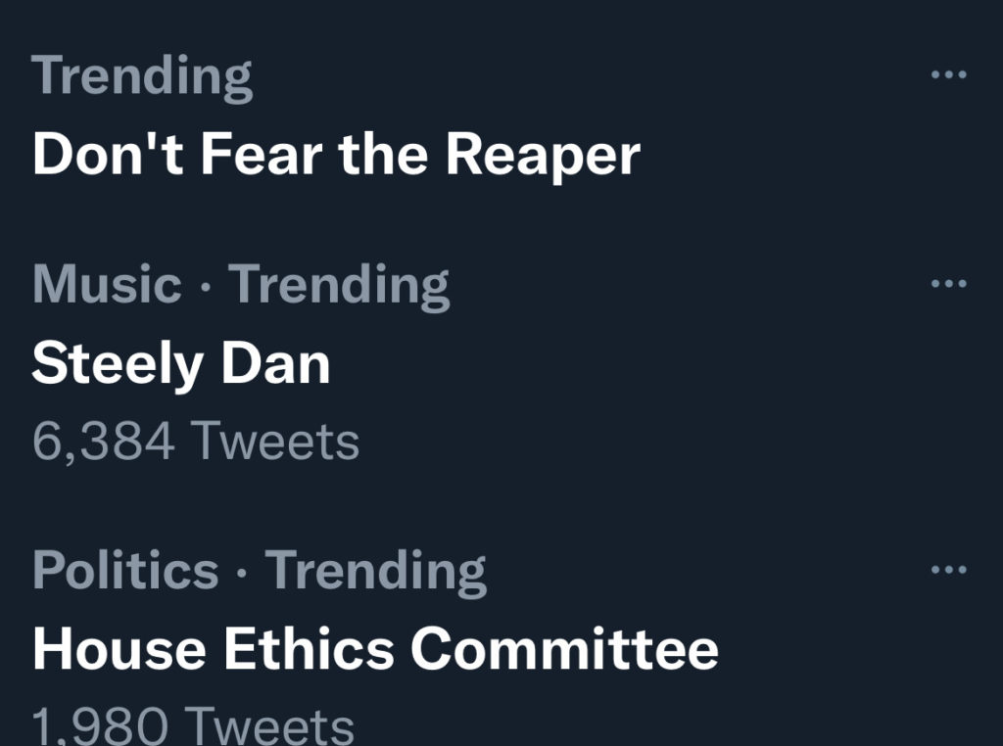This screenshot has height=746, width=1003.
Task: Open the "Don't Fear the Reaper" trend
Action: [336, 154]
